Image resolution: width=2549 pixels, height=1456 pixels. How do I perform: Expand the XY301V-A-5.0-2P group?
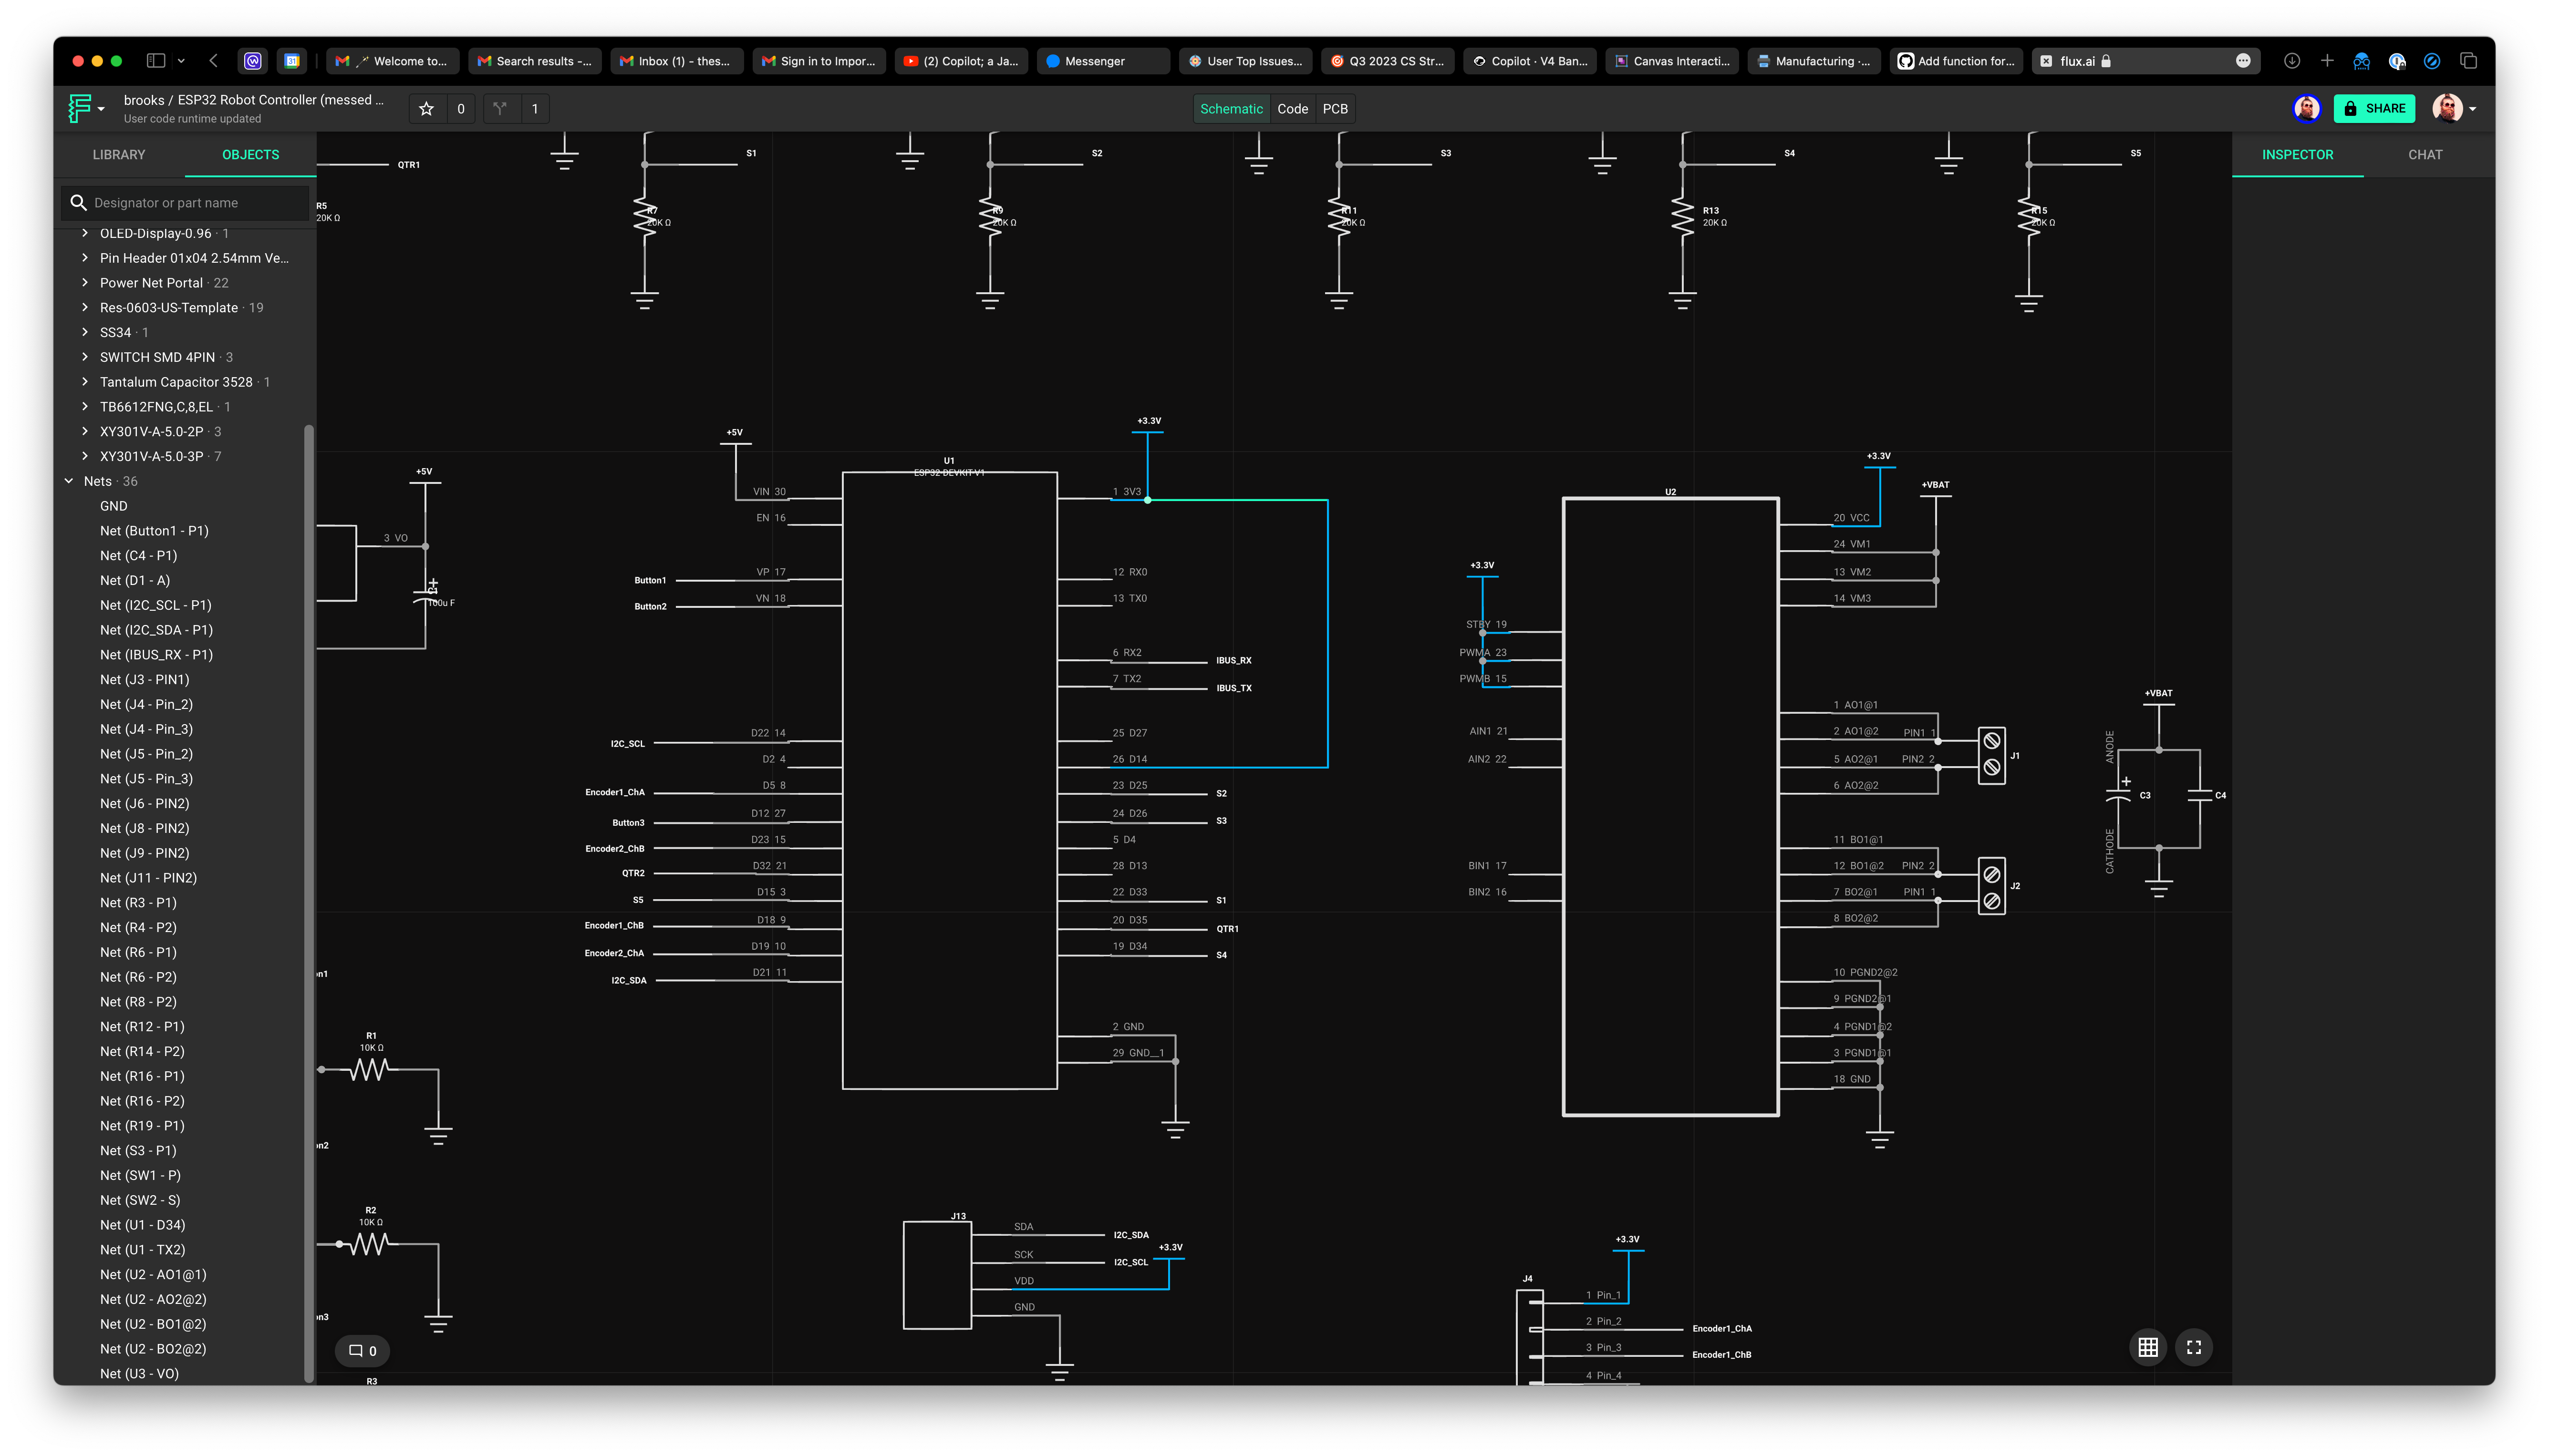pyautogui.click(x=85, y=432)
